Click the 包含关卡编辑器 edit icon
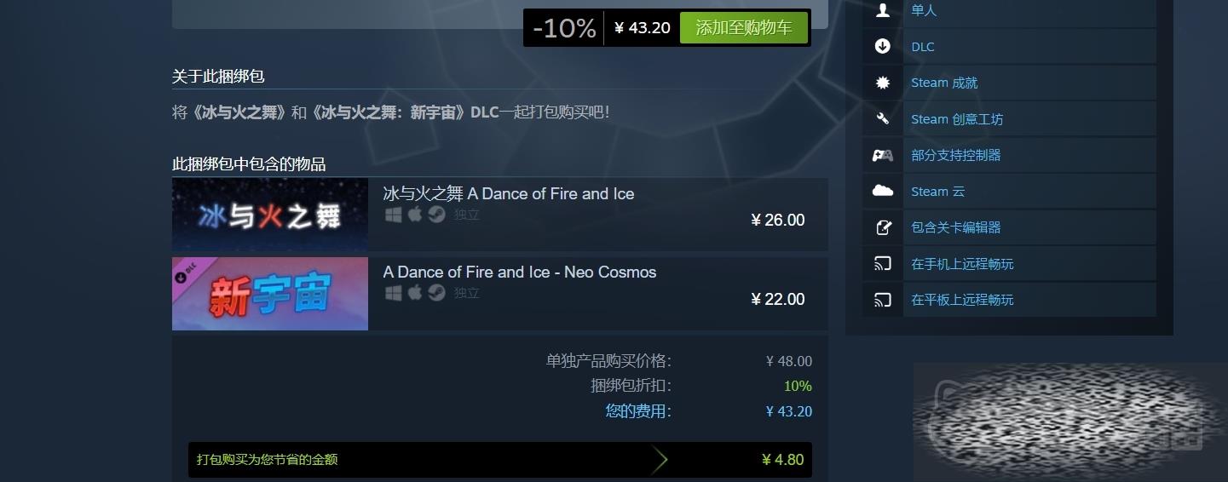The width and height of the screenshot is (1228, 482). pos(883,227)
